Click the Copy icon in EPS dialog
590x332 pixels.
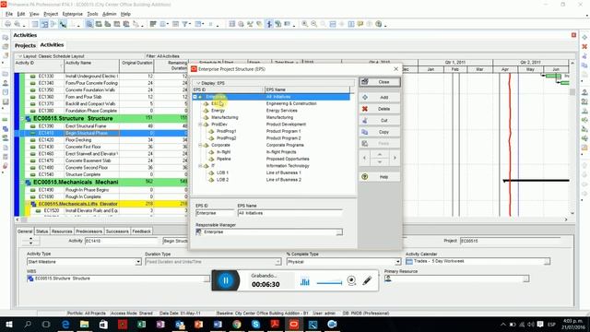(365, 132)
